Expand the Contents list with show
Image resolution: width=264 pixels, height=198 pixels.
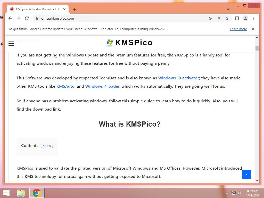47,146
